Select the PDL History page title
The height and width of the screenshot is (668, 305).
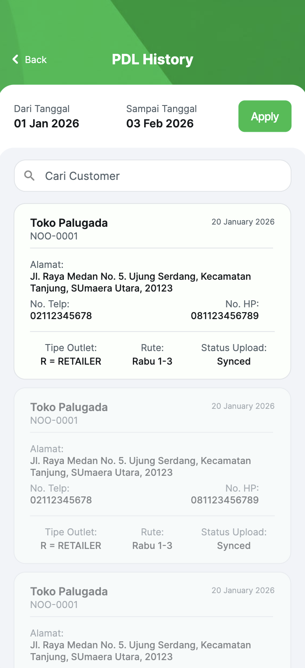(x=152, y=60)
